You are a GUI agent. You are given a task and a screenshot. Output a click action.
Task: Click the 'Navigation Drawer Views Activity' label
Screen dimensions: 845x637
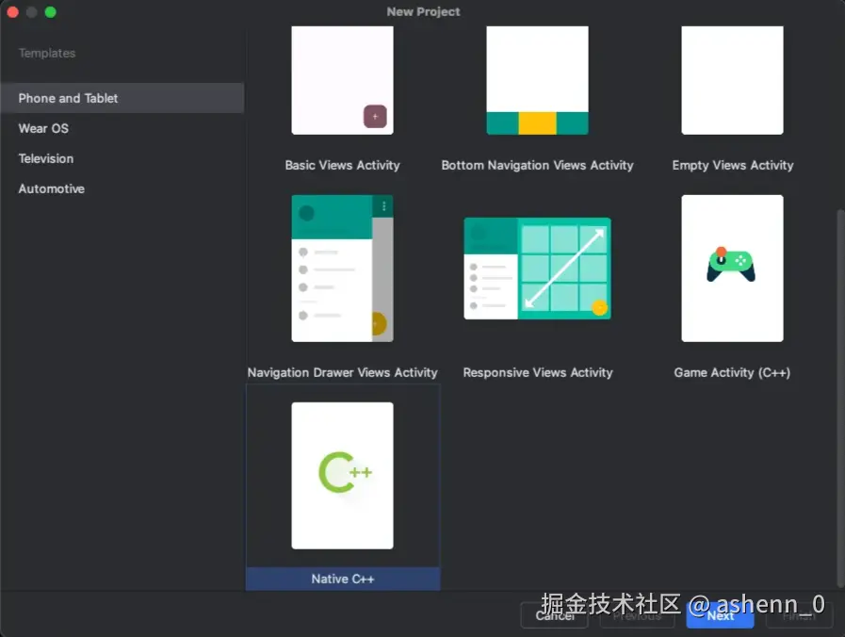pos(342,372)
